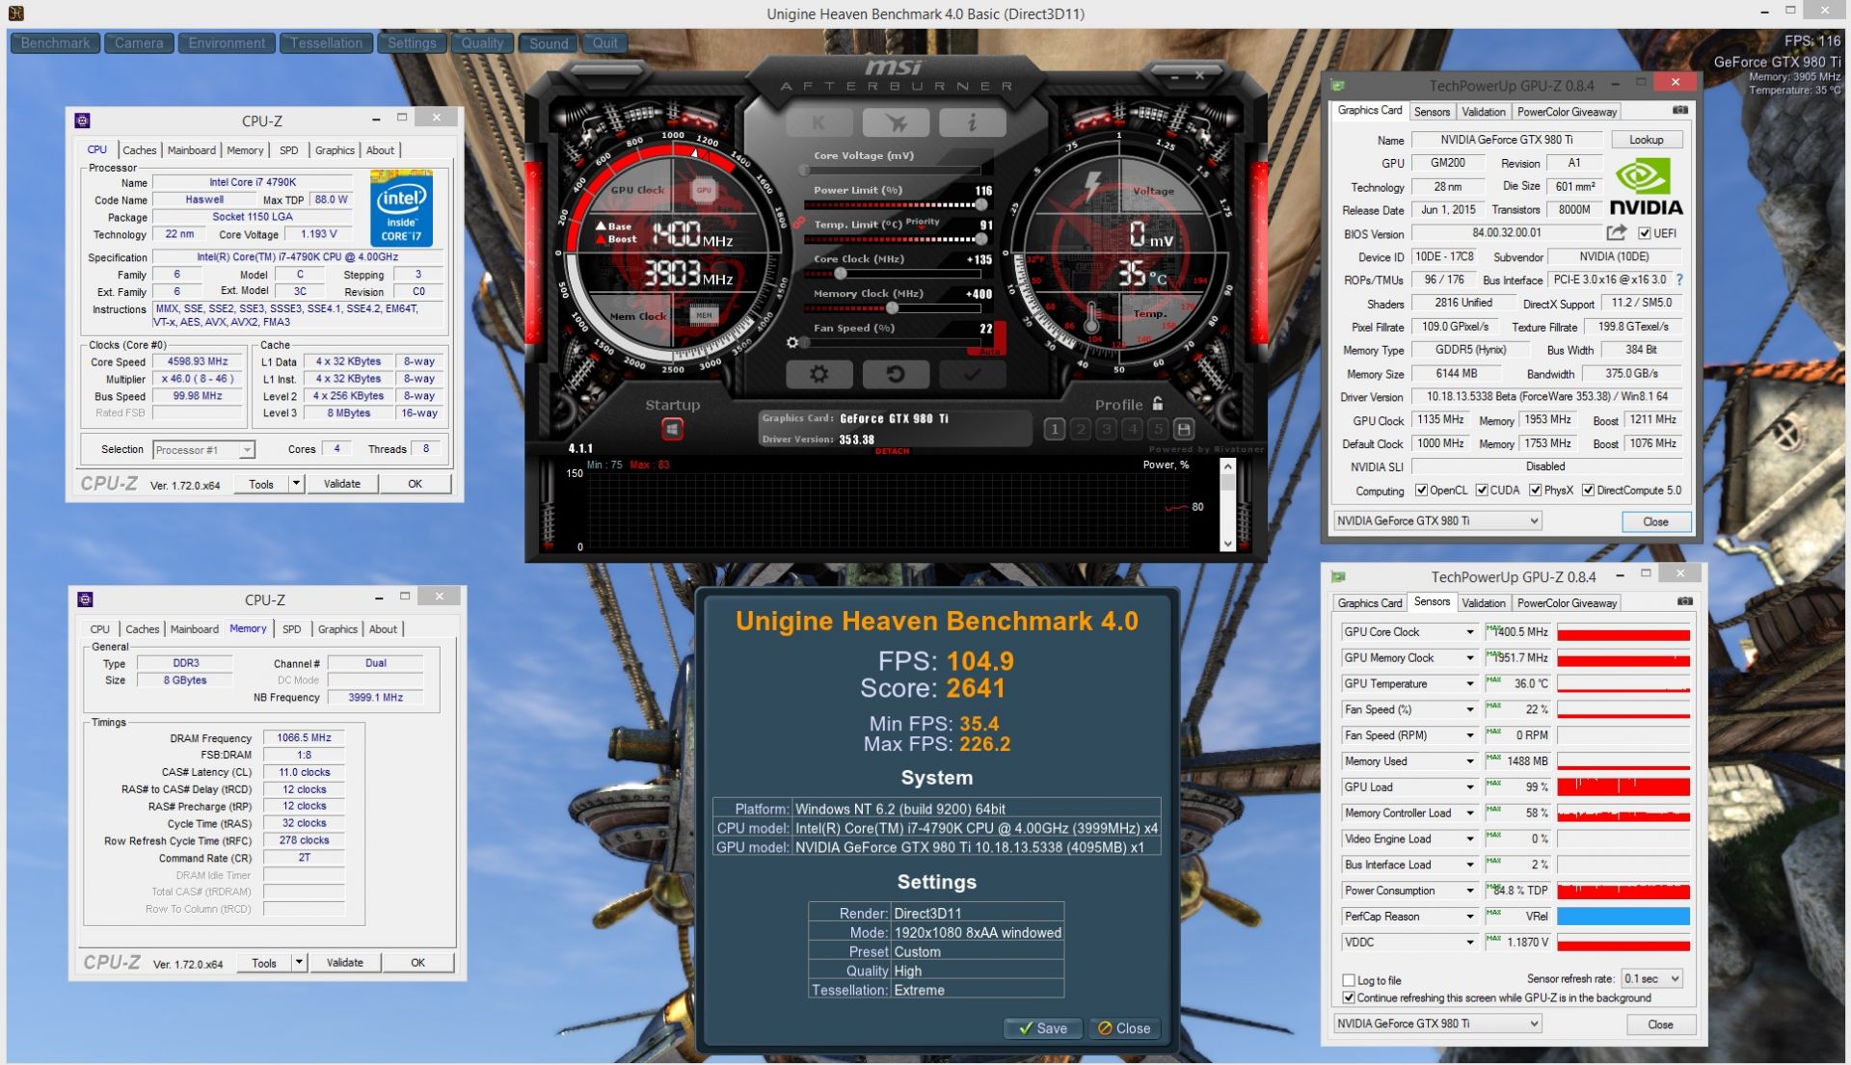Select Afterburner profile slot 2
1851x1065 pixels.
pos(1081,429)
